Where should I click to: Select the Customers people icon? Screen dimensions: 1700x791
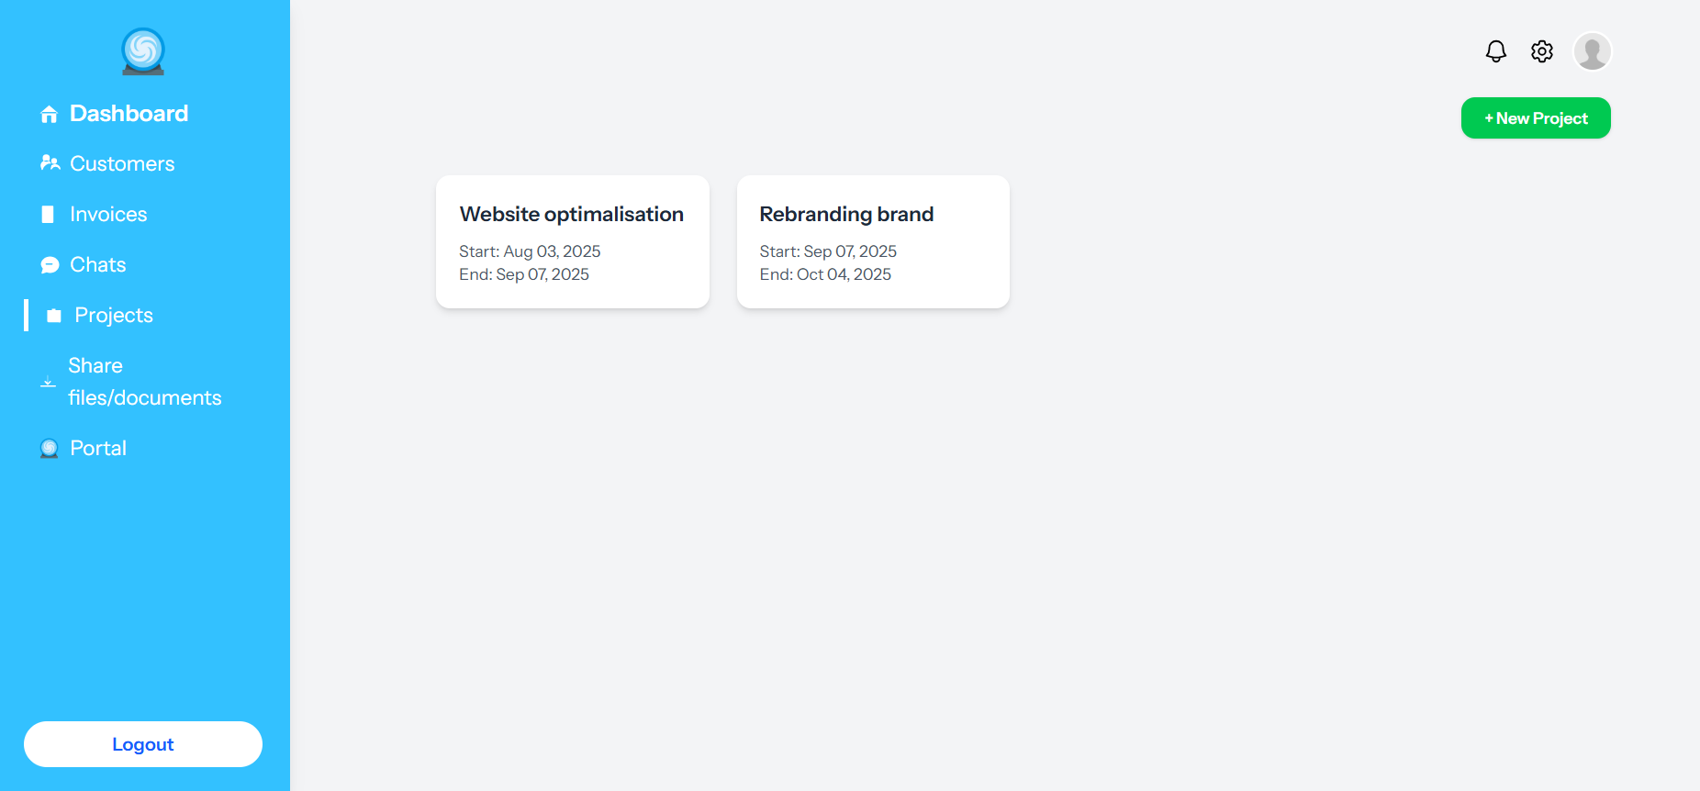(50, 162)
